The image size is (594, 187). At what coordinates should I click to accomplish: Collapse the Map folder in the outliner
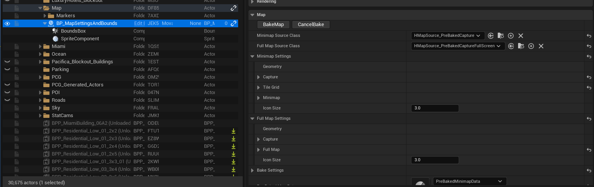pyautogui.click(x=40, y=8)
